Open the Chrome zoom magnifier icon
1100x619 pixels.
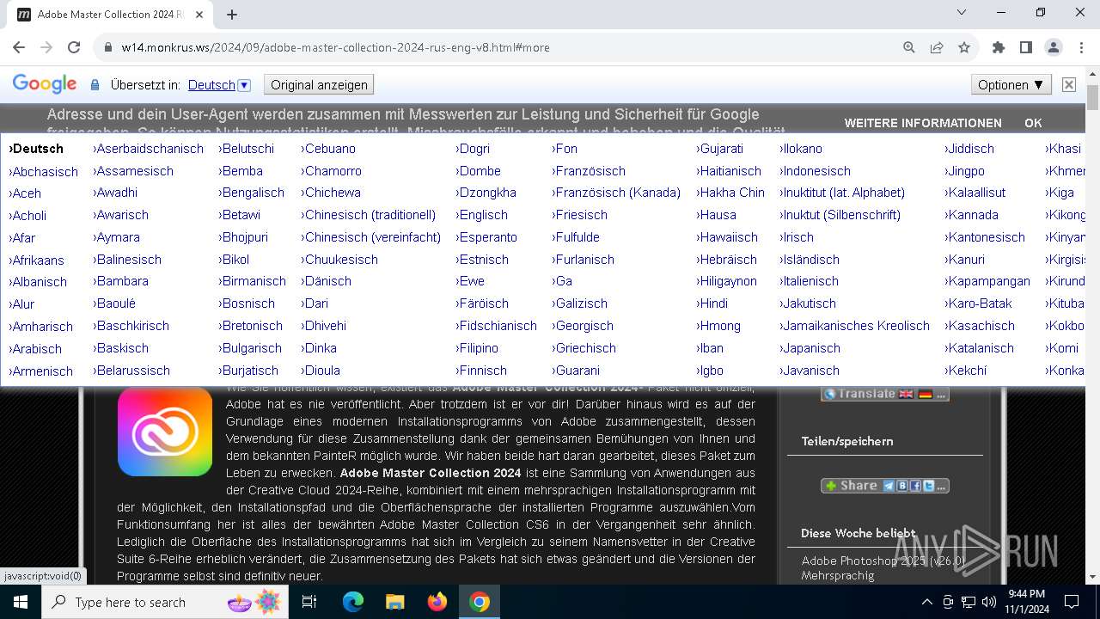point(909,47)
